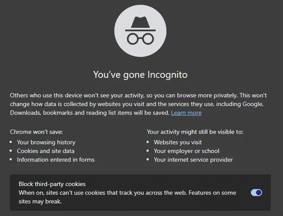Image resolution: width=283 pixels, height=216 pixels.
Task: Click "Your internet service provider" list item
Action: click(193, 160)
